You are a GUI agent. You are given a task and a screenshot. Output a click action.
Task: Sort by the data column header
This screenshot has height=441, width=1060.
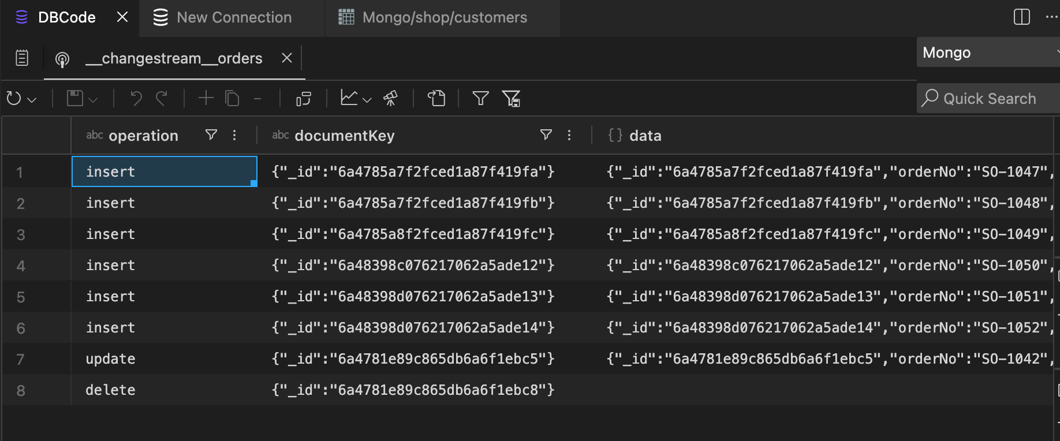[x=645, y=136]
